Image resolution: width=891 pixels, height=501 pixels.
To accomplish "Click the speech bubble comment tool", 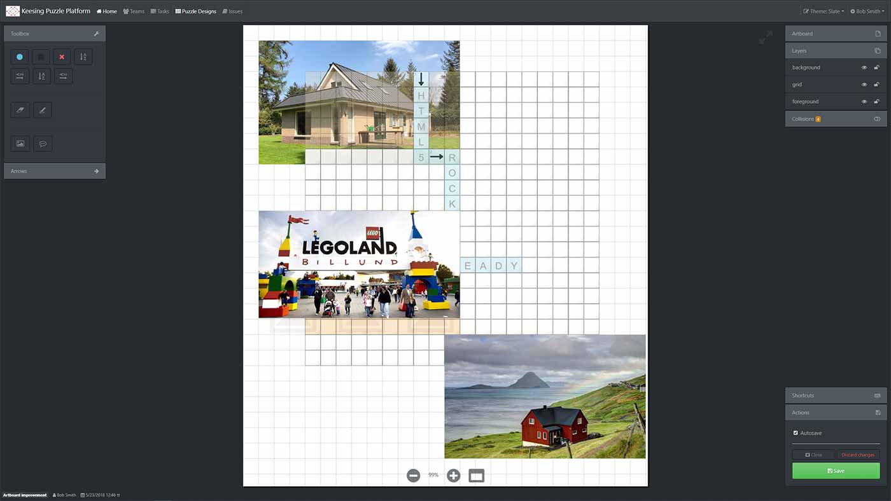I will [43, 144].
